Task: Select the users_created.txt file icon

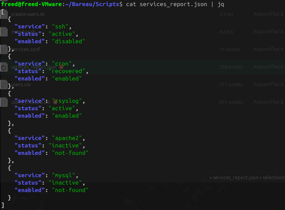Action: click(4, 102)
